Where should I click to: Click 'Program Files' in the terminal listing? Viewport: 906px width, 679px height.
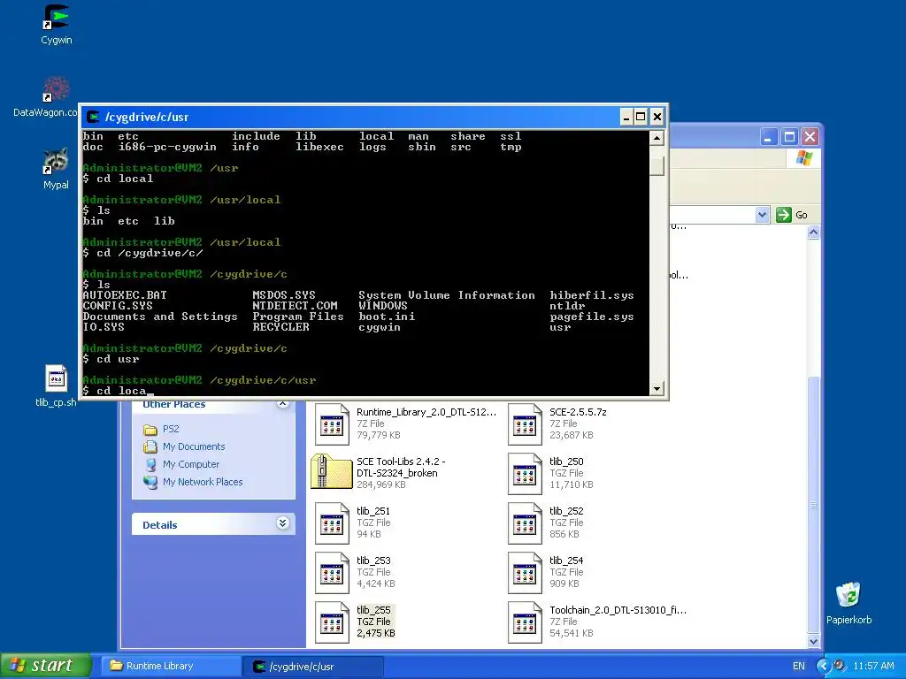pyautogui.click(x=298, y=317)
